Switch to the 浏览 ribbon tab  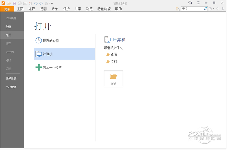pos(89,9)
